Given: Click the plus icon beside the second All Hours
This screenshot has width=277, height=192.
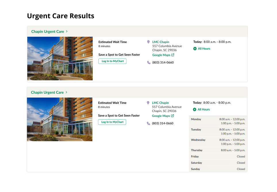Looking at the screenshot, I should click(x=195, y=109).
